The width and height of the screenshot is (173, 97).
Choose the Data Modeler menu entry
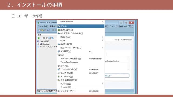81,22
